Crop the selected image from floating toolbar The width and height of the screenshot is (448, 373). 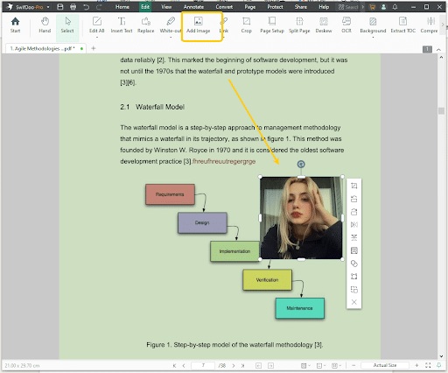[353, 186]
